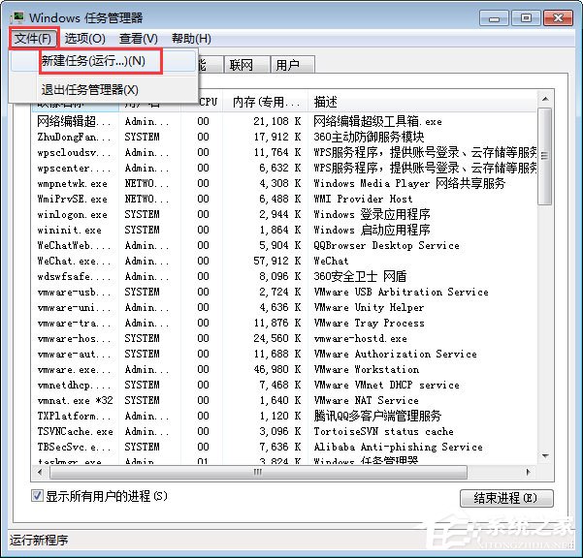Image resolution: width=583 pixels, height=558 pixels.
Task: Select the ZhuDongFan... process row
Action: (284, 137)
